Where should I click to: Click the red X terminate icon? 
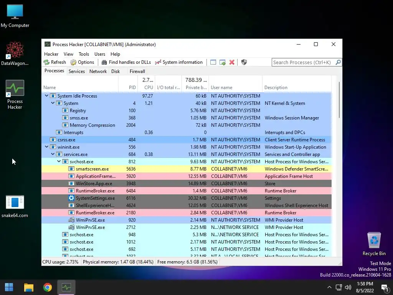click(x=232, y=62)
